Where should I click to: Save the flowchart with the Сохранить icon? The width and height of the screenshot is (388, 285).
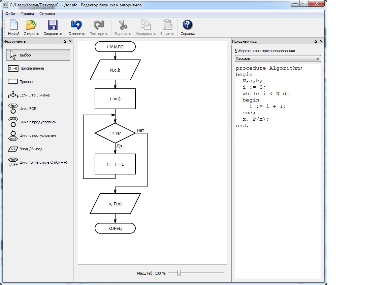[x=53, y=28]
